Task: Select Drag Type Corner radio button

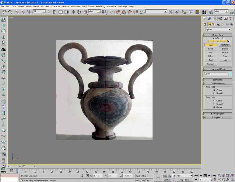Action: [214, 101]
